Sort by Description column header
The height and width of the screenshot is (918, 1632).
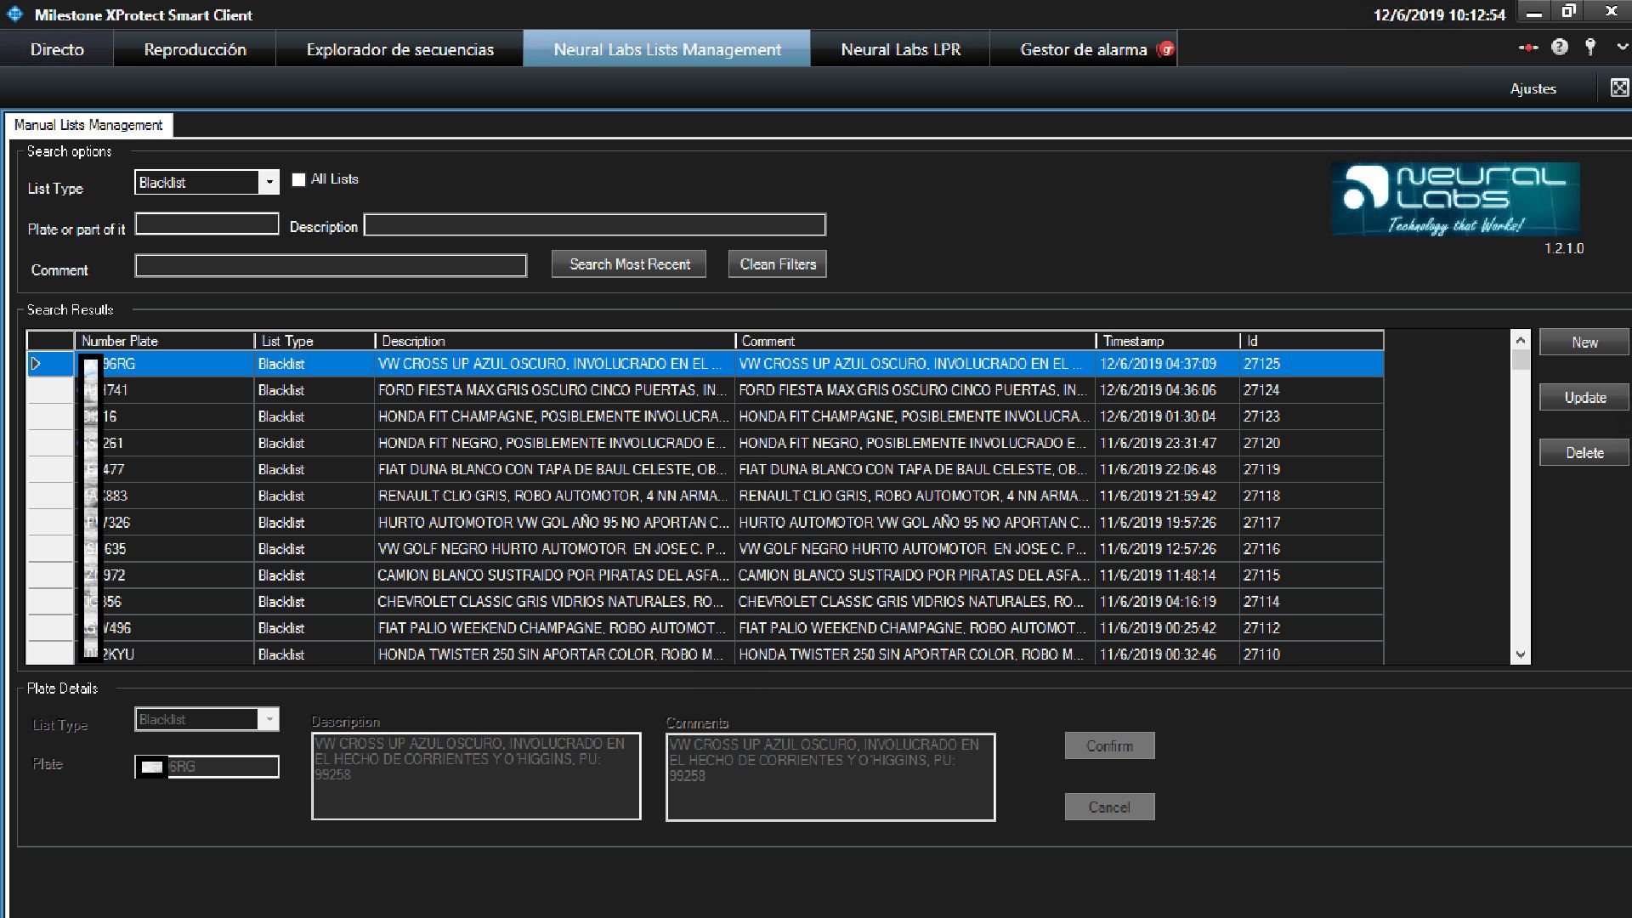(x=555, y=341)
